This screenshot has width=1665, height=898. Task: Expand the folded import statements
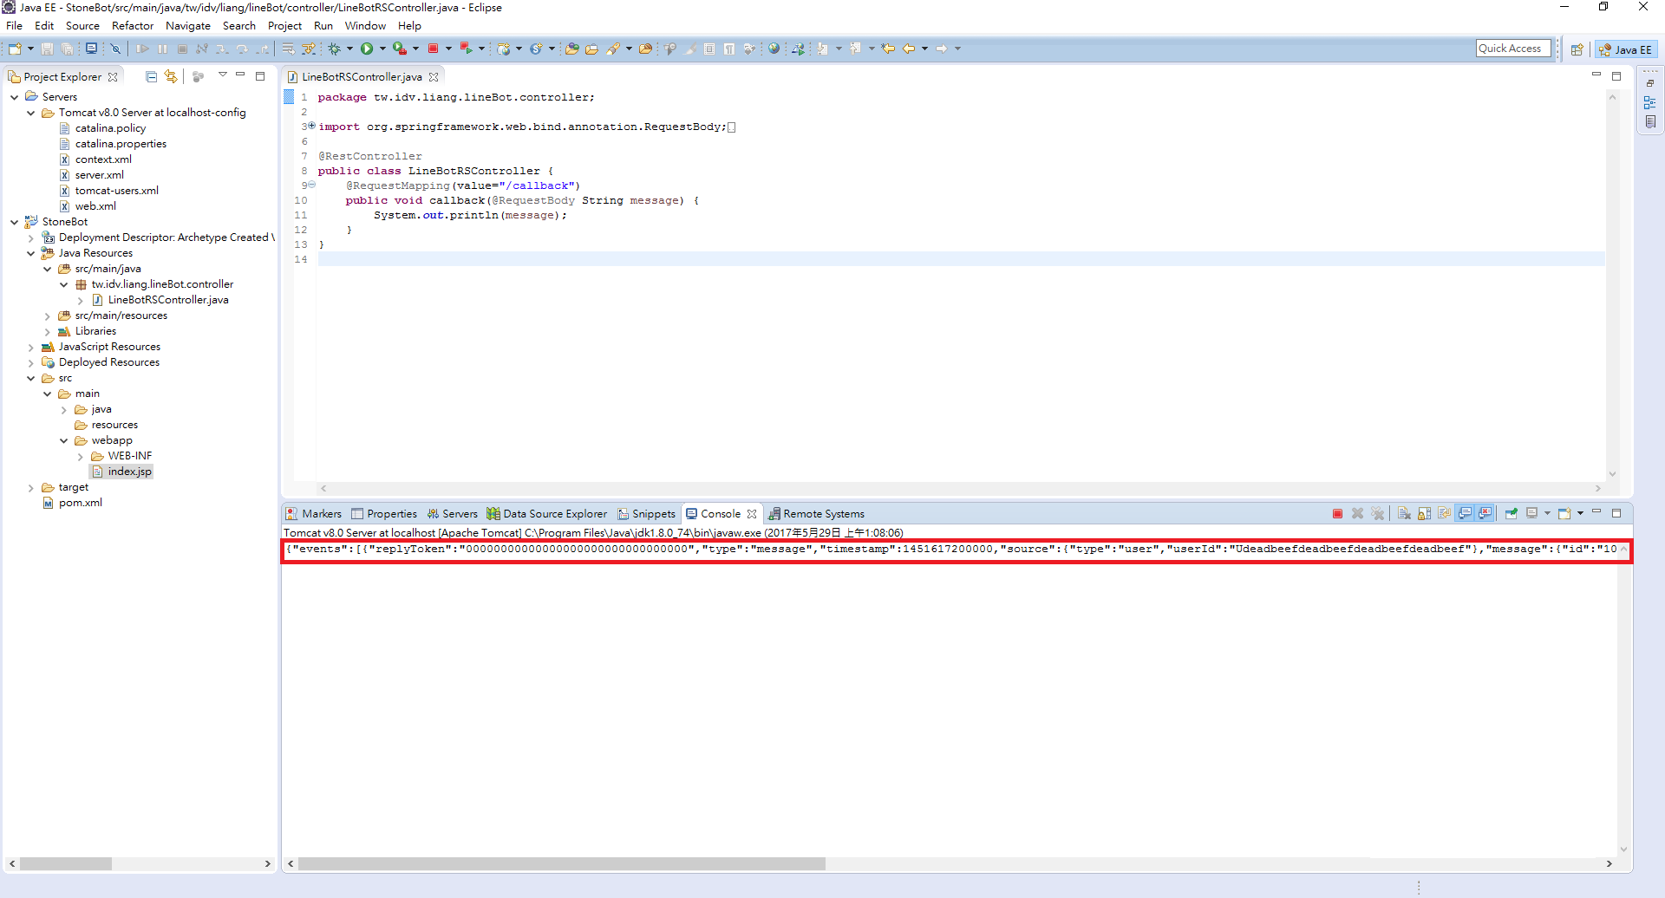pyautogui.click(x=311, y=127)
